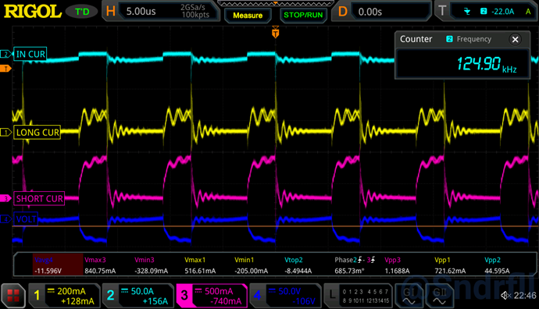Image resolution: width=539 pixels, height=309 pixels.
Task: Click the channel 3 ground level marker
Action: (5, 198)
